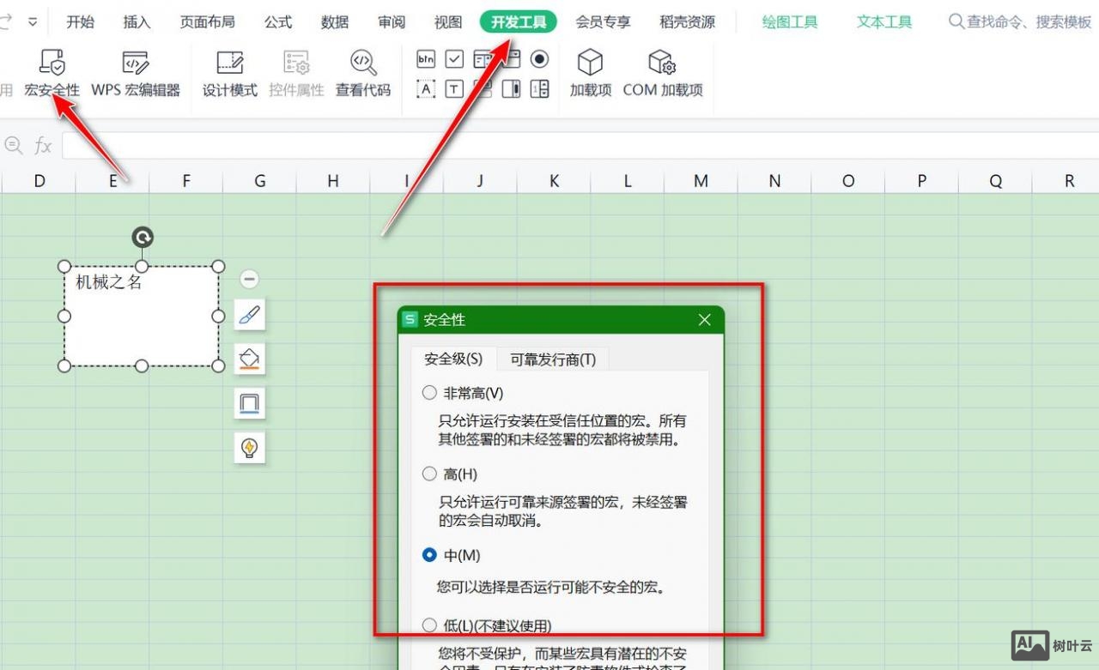Screen dimensions: 1099x670
Task: Open the 插入 ribbon tab
Action: (136, 22)
